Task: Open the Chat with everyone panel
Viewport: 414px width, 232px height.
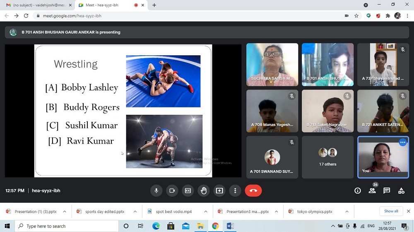Action: (387, 191)
